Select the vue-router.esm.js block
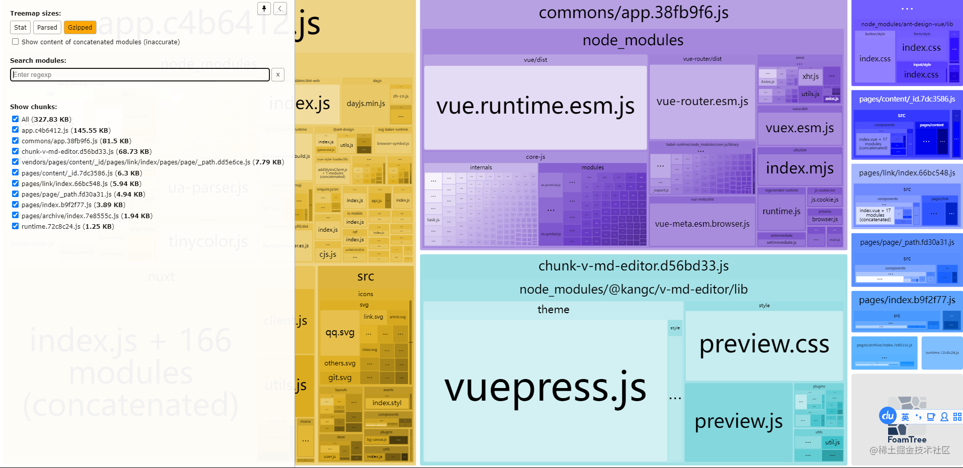This screenshot has height=468, width=963. click(x=702, y=102)
